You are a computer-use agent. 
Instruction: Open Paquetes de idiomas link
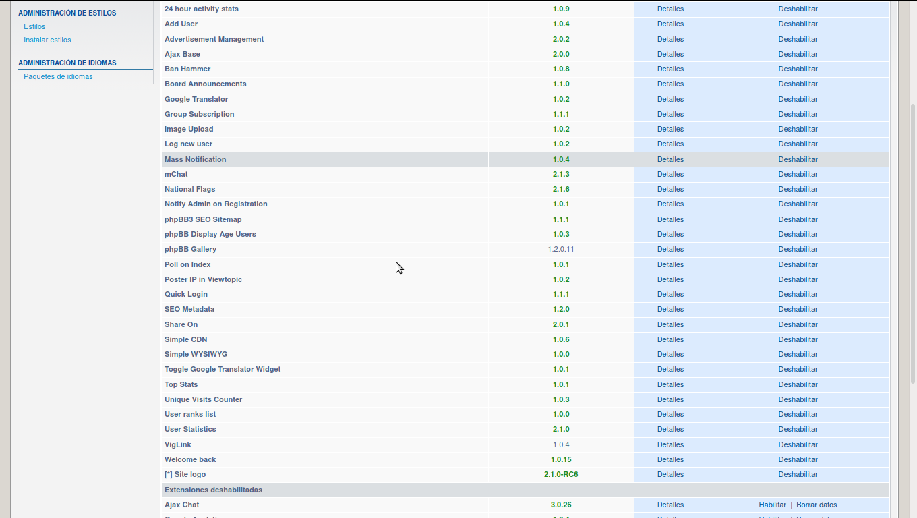[58, 76]
